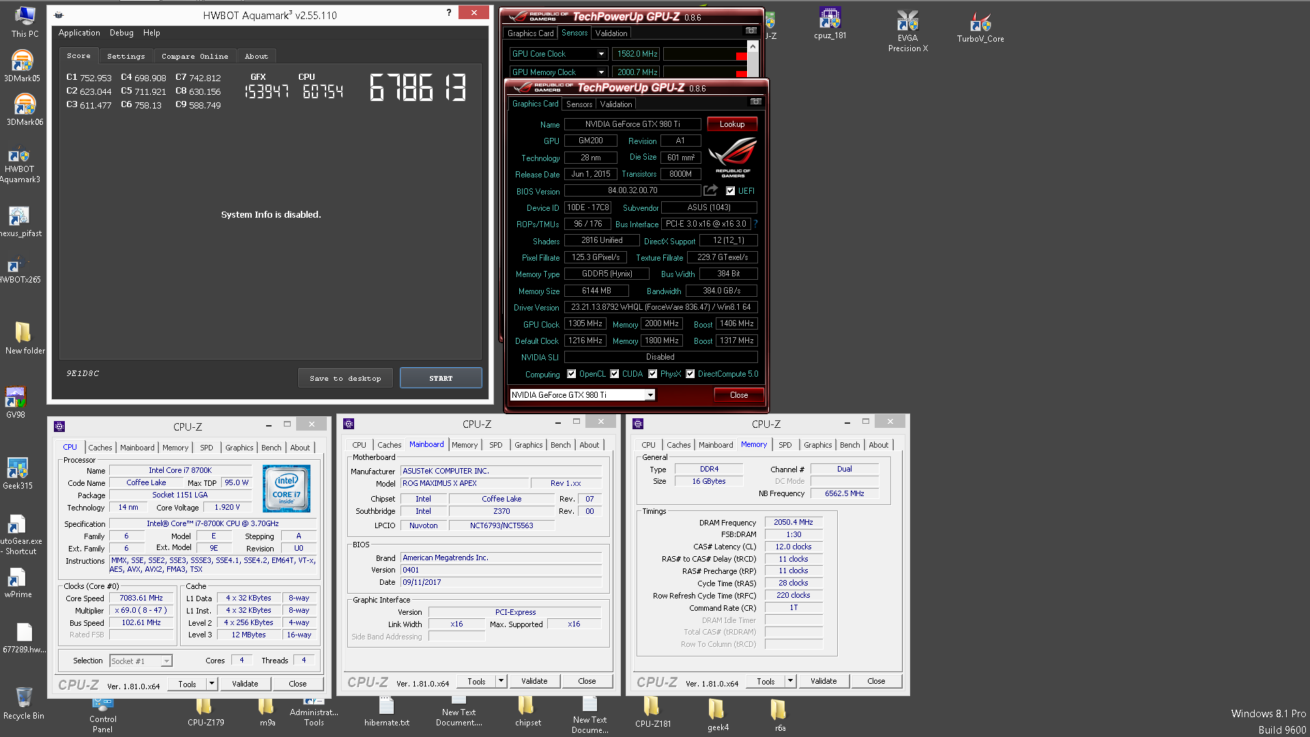Click the GPU name field in GPU-Z

click(632, 124)
